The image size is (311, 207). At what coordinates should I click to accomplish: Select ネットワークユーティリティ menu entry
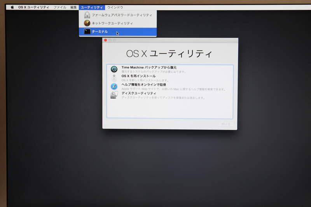[x=112, y=23]
